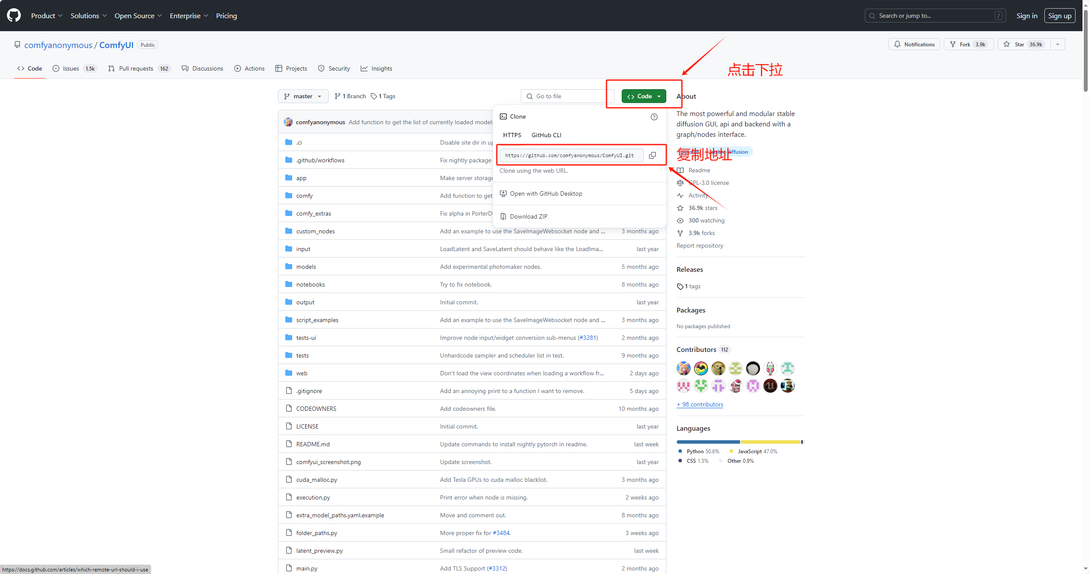Click the main.py file icon
The image size is (1089, 574).
tap(289, 568)
